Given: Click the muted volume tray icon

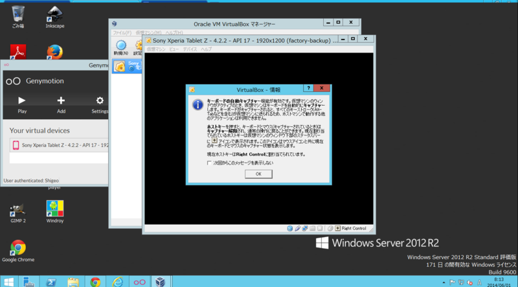Looking at the screenshot, I should [x=469, y=282].
